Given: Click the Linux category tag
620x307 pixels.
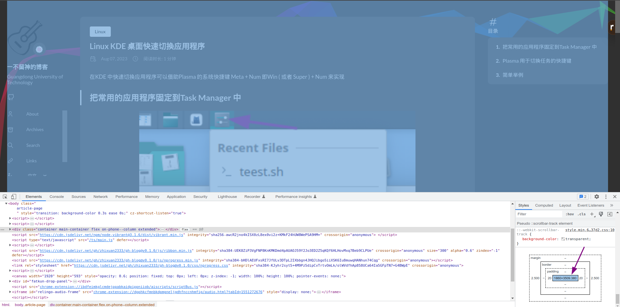Looking at the screenshot, I should (100, 32).
